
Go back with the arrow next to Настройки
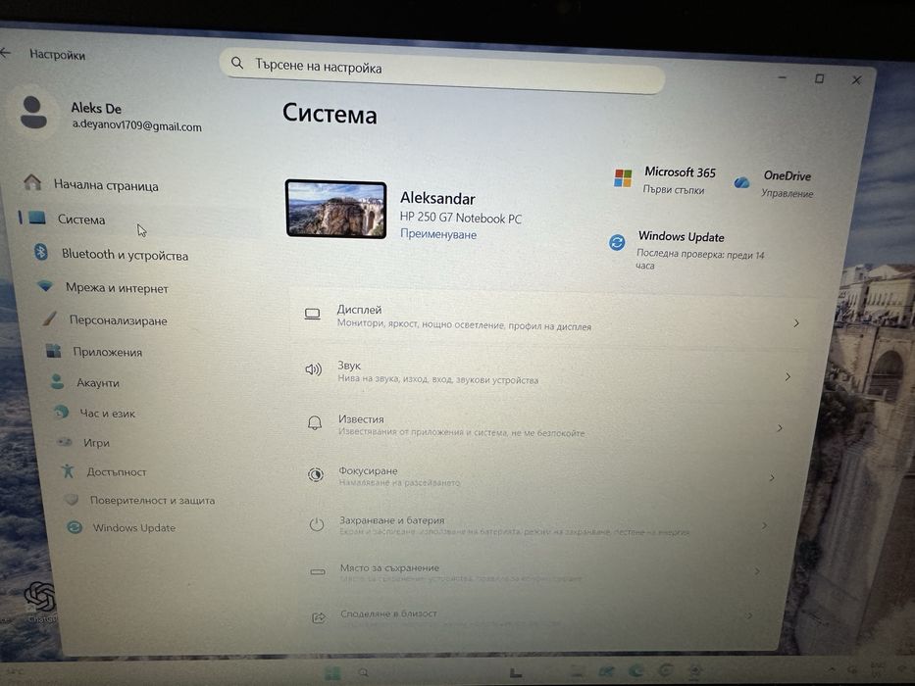[x=5, y=53]
